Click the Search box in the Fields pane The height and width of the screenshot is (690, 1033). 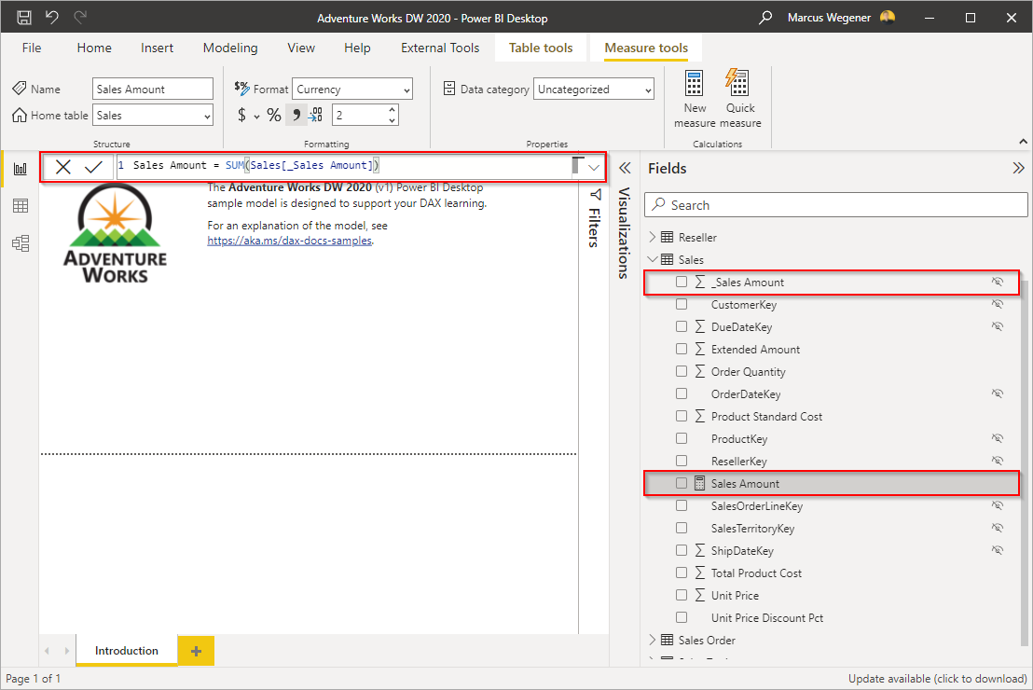836,205
